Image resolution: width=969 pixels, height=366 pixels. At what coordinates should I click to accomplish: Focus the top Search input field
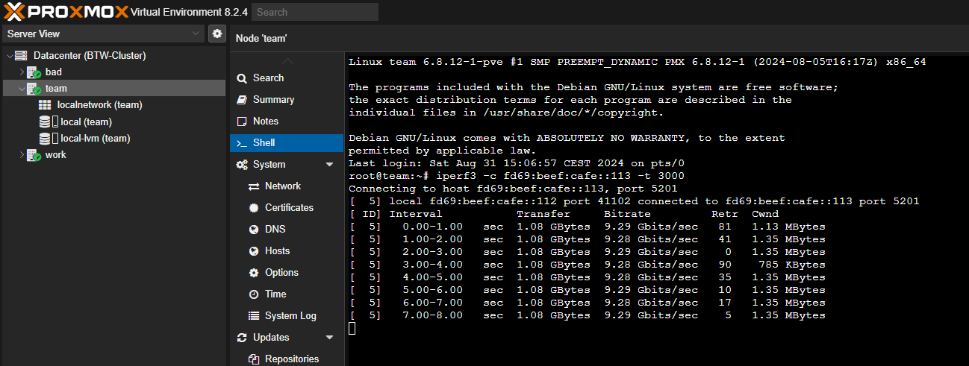tap(315, 12)
